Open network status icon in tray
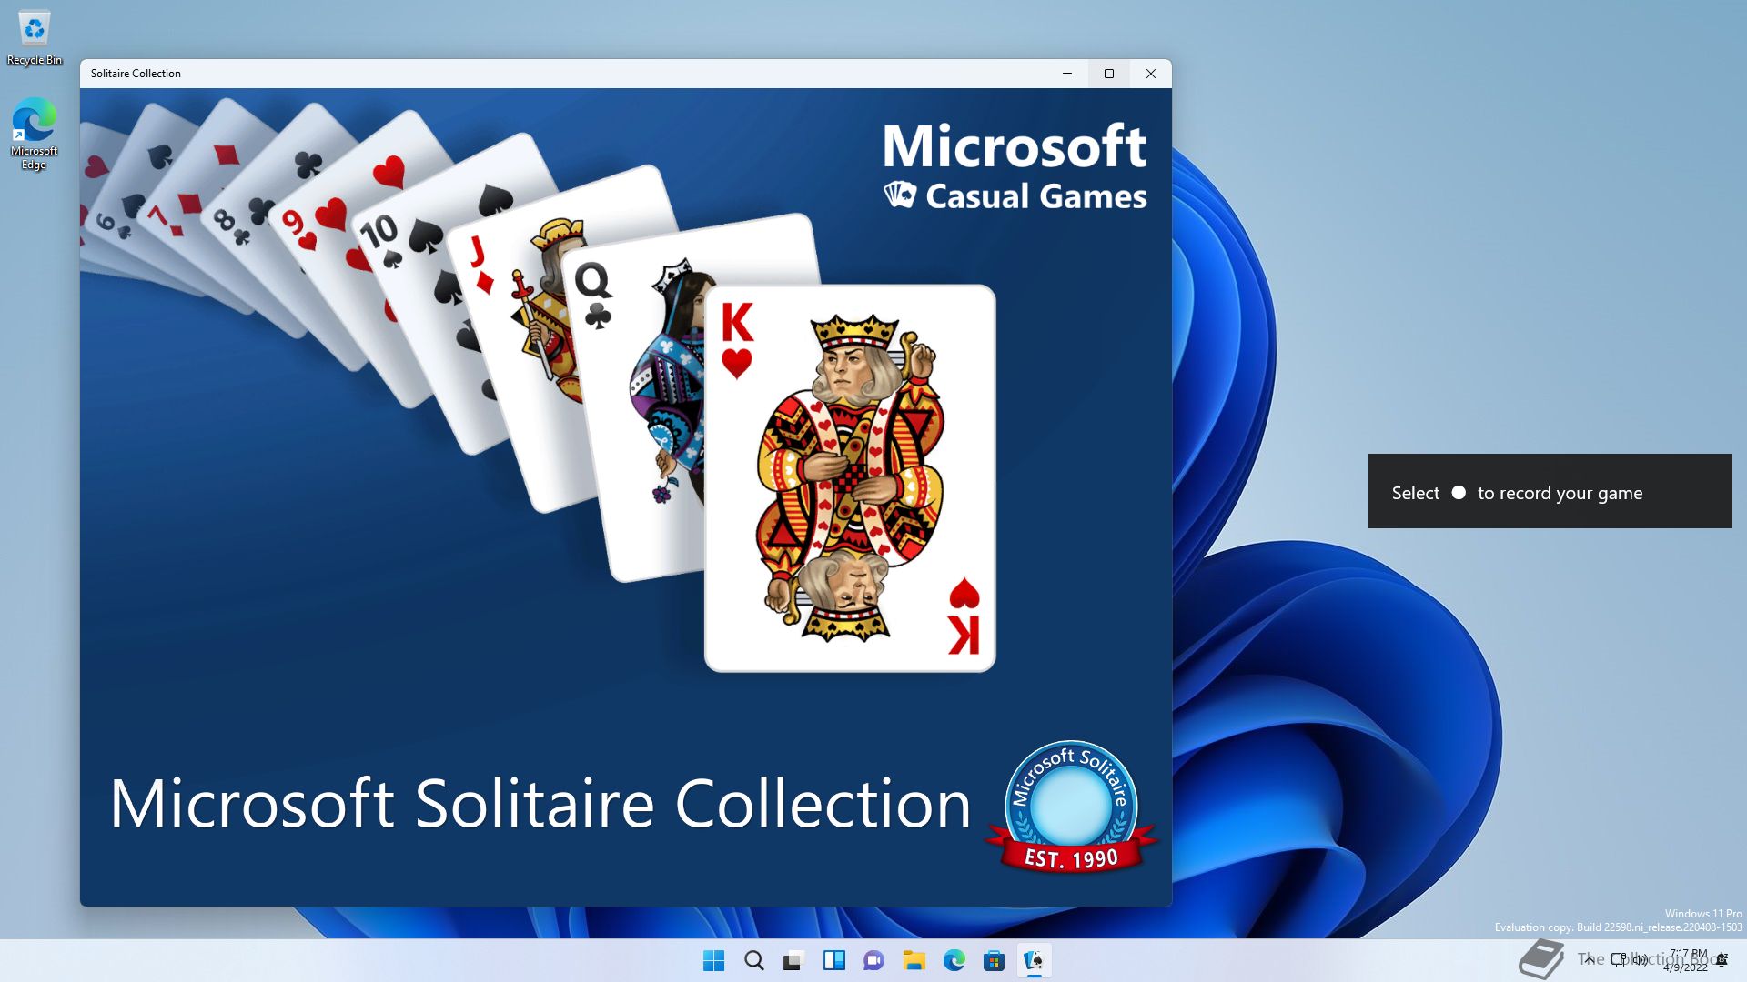This screenshot has width=1747, height=982. point(1619,960)
